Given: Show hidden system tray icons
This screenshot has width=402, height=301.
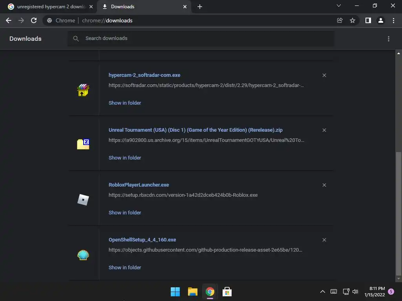Looking at the screenshot, I should [323, 292].
